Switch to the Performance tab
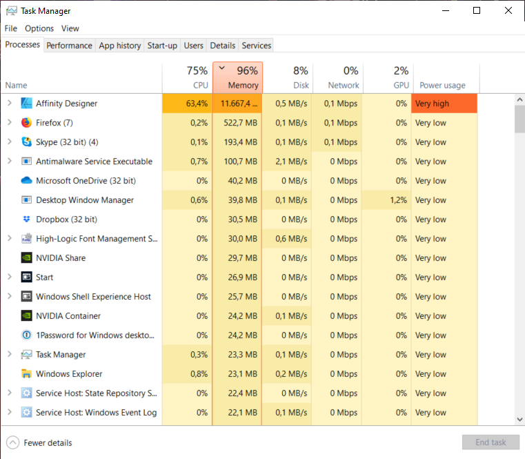This screenshot has width=525, height=459. point(69,46)
